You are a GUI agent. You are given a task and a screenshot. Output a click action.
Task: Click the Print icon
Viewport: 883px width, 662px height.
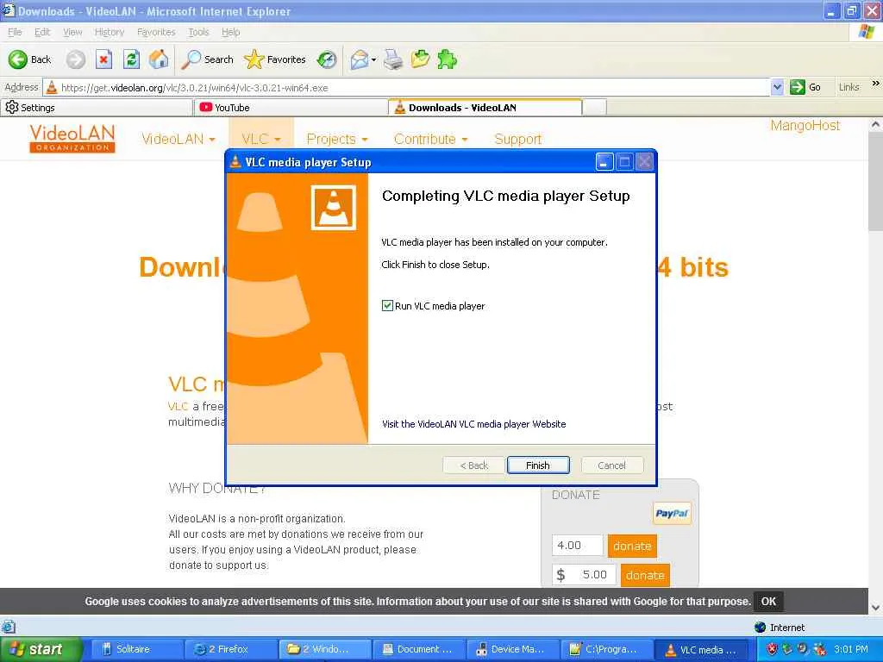393,59
